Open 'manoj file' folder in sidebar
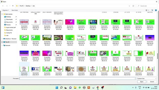Image resolution: width=159 pixels, height=90 pixels. (9, 33)
